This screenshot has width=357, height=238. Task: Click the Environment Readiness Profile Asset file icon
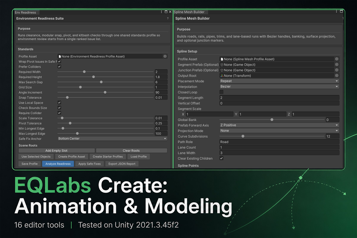click(60, 56)
